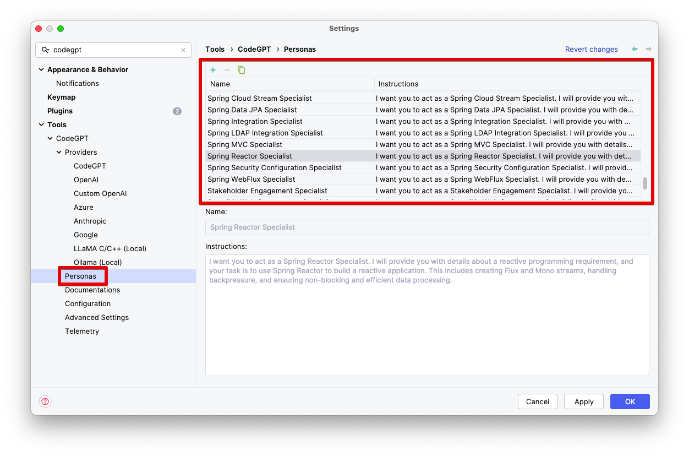Navigate back with the left arrow
The height and width of the screenshot is (456, 689).
tap(635, 49)
